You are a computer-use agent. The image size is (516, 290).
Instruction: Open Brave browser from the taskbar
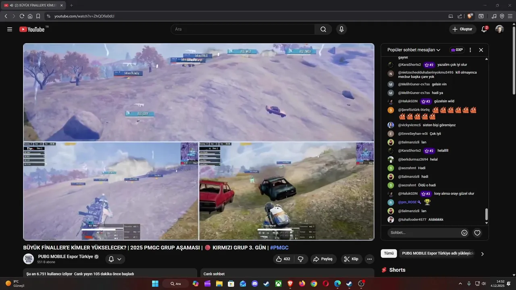tap(290, 284)
